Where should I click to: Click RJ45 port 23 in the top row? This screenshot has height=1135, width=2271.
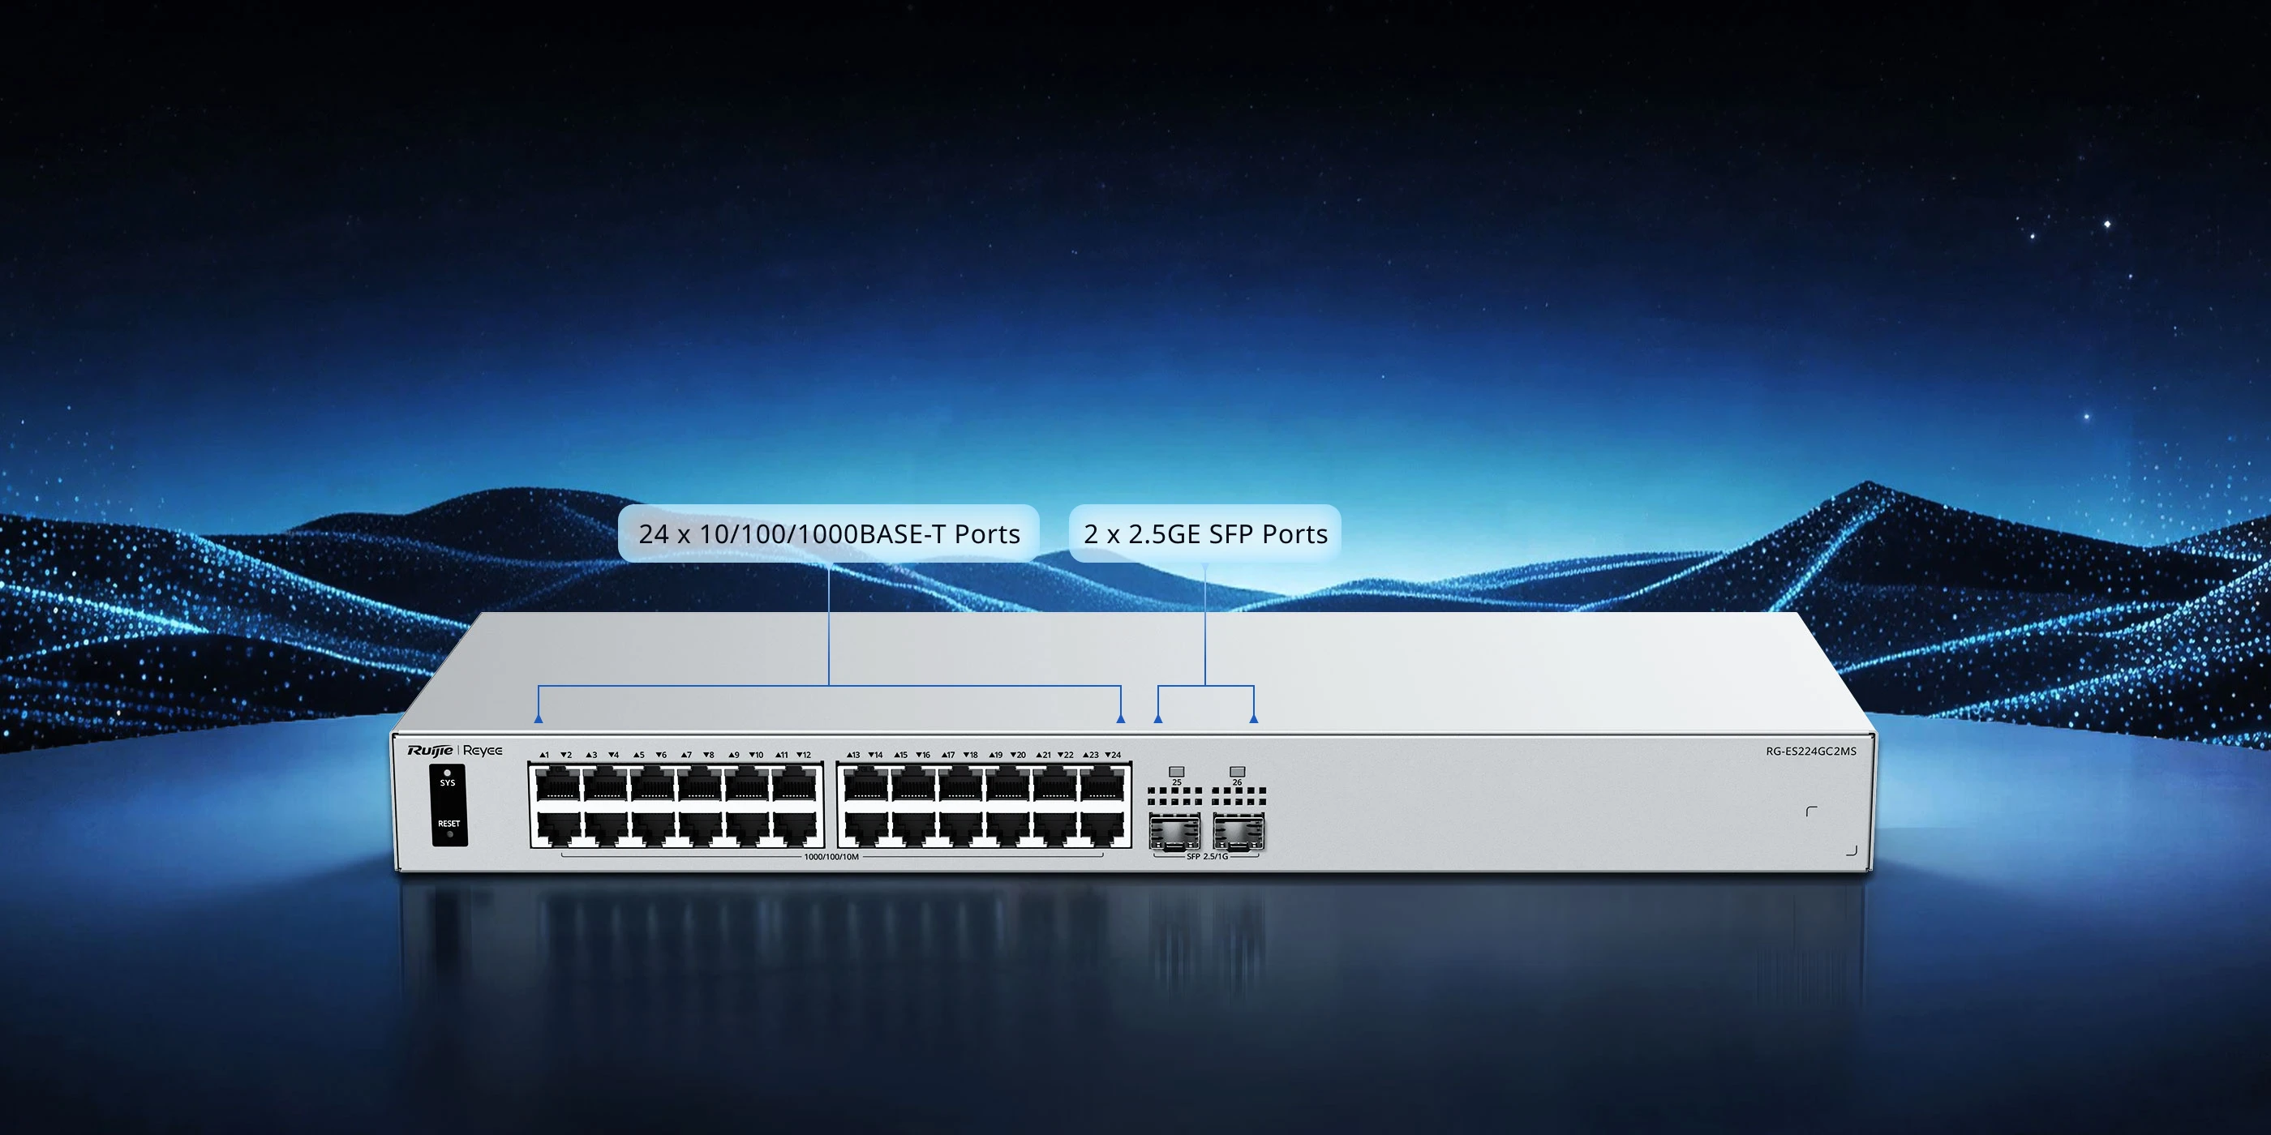point(1102,784)
